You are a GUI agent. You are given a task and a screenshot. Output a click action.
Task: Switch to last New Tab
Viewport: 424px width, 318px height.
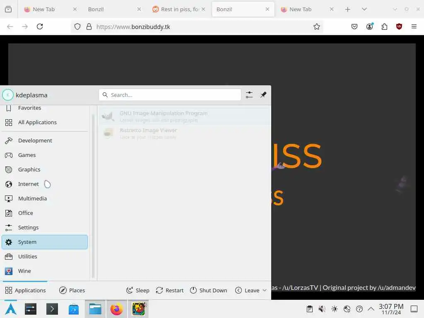tap(307, 9)
